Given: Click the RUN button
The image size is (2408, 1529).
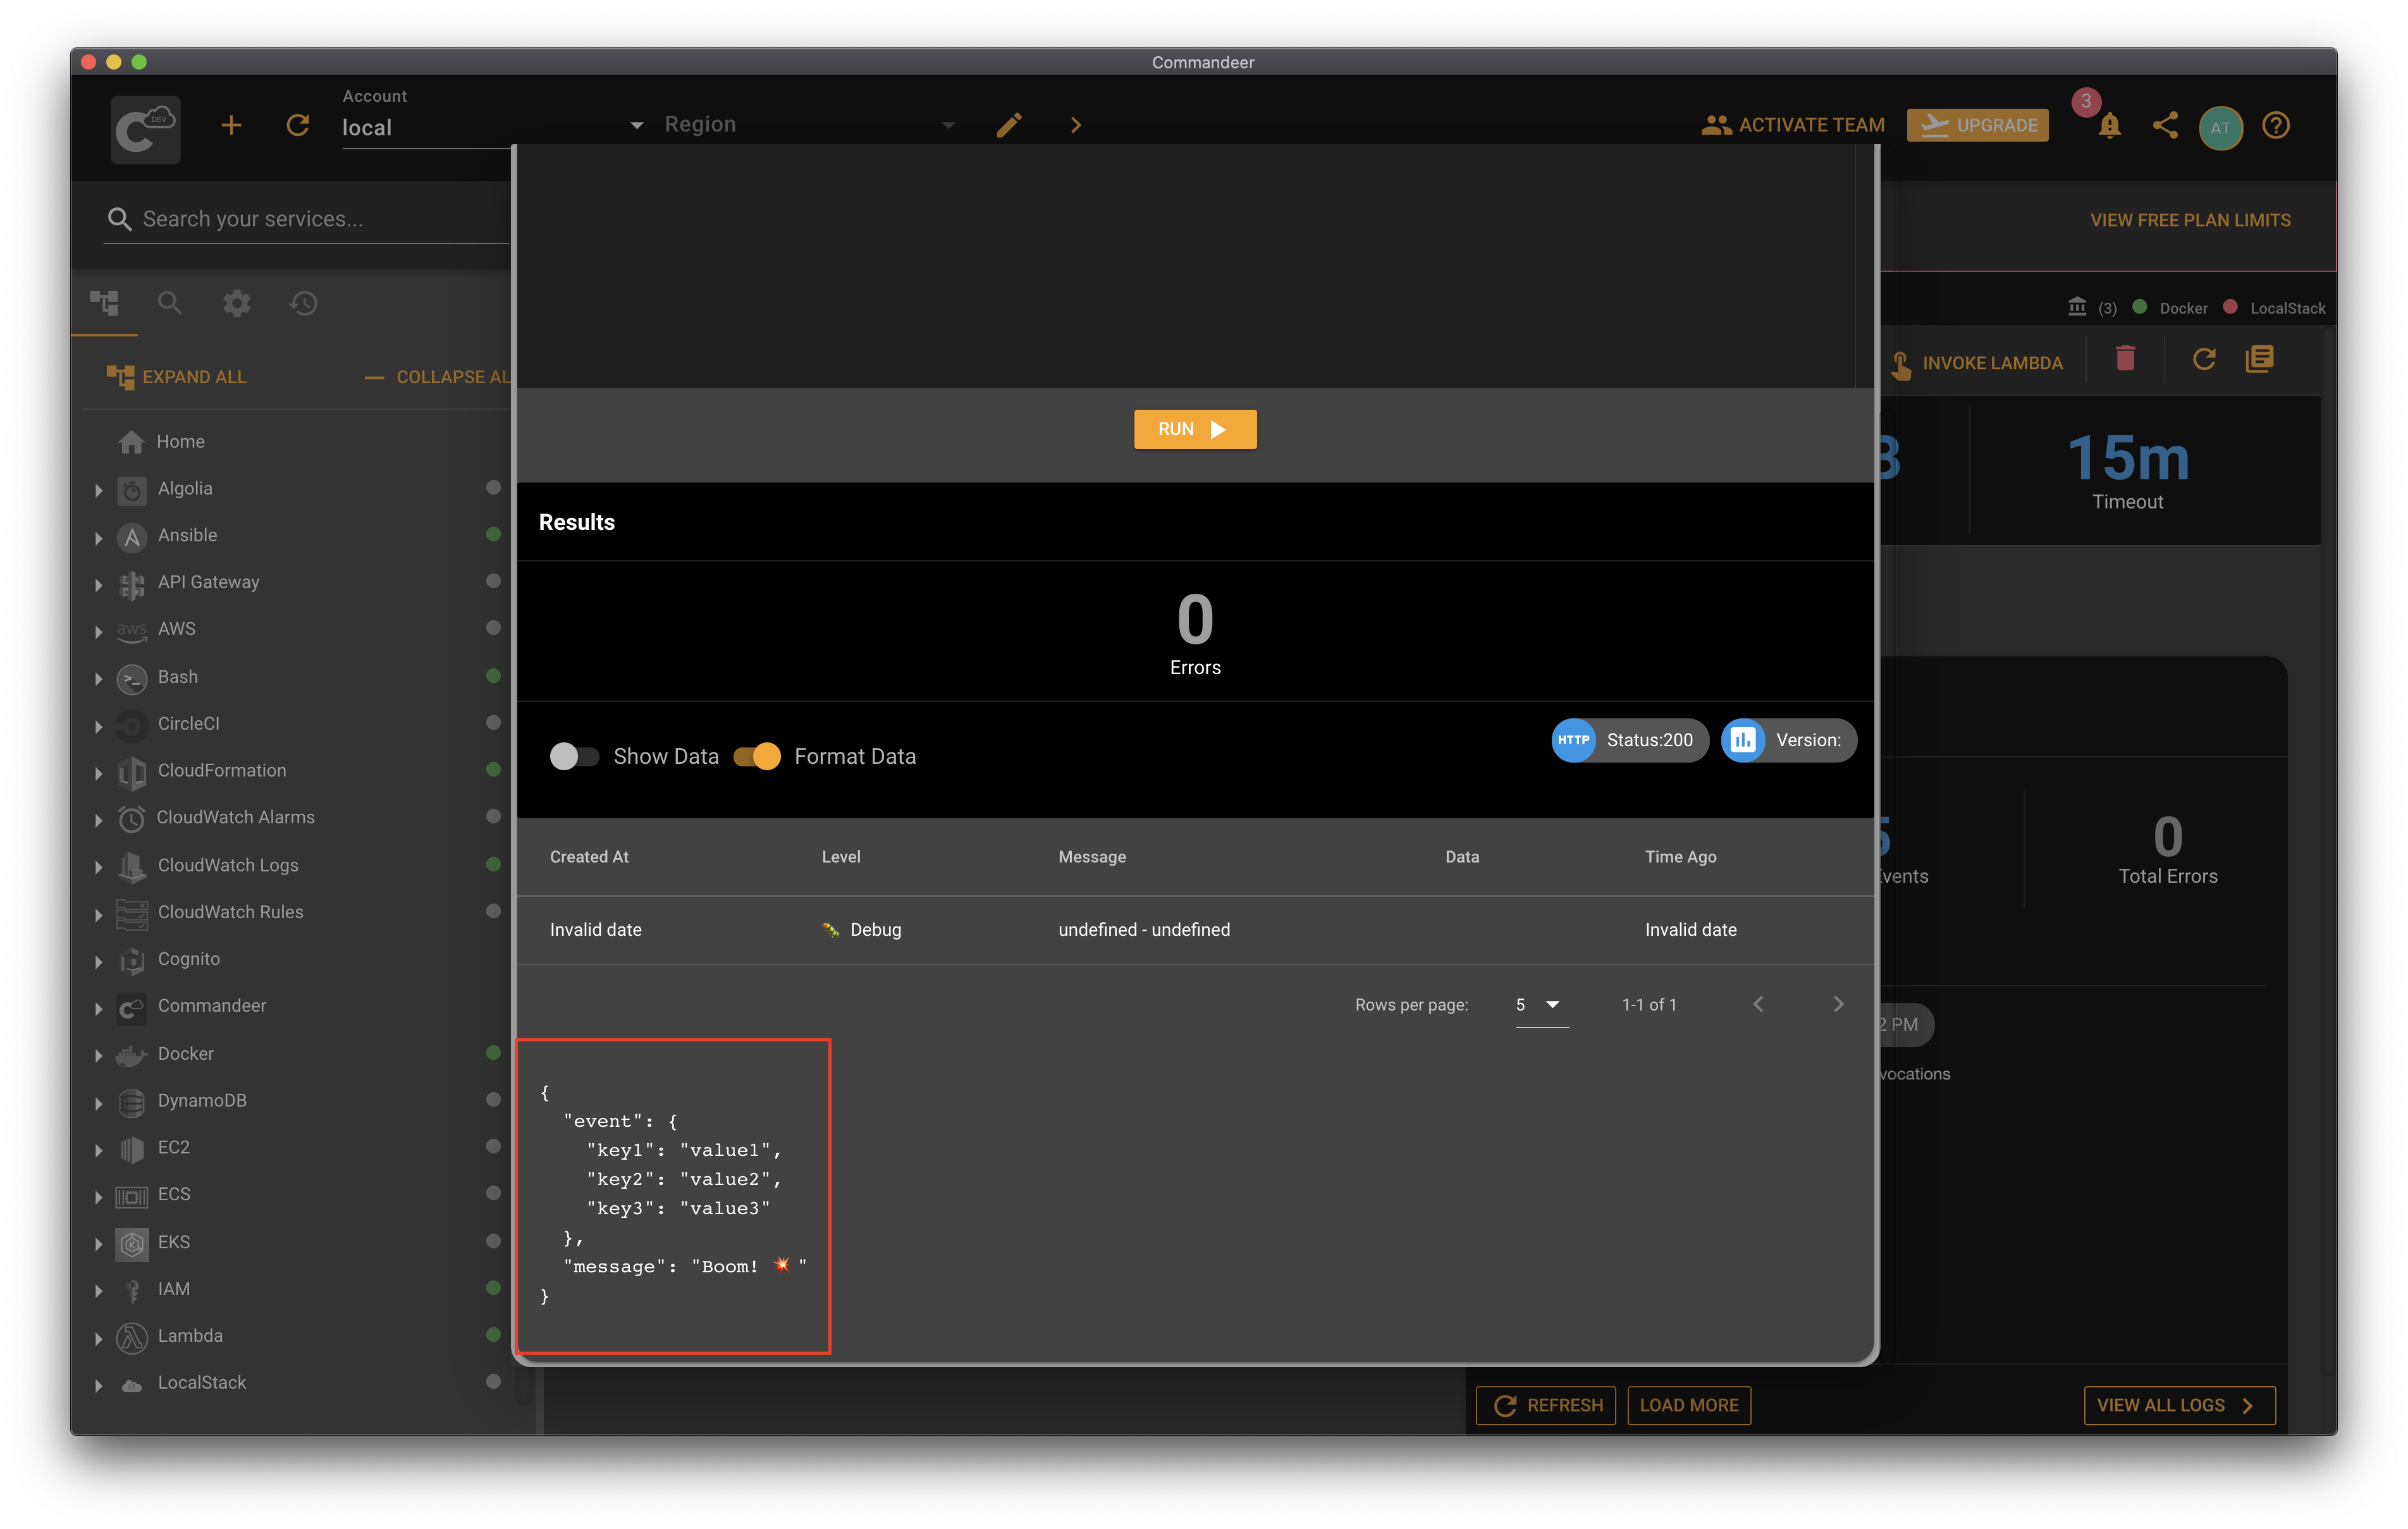Looking at the screenshot, I should click(1195, 429).
